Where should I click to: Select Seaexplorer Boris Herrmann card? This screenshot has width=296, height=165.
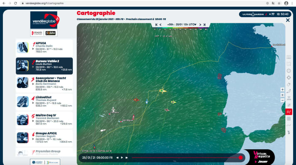coord(44,84)
